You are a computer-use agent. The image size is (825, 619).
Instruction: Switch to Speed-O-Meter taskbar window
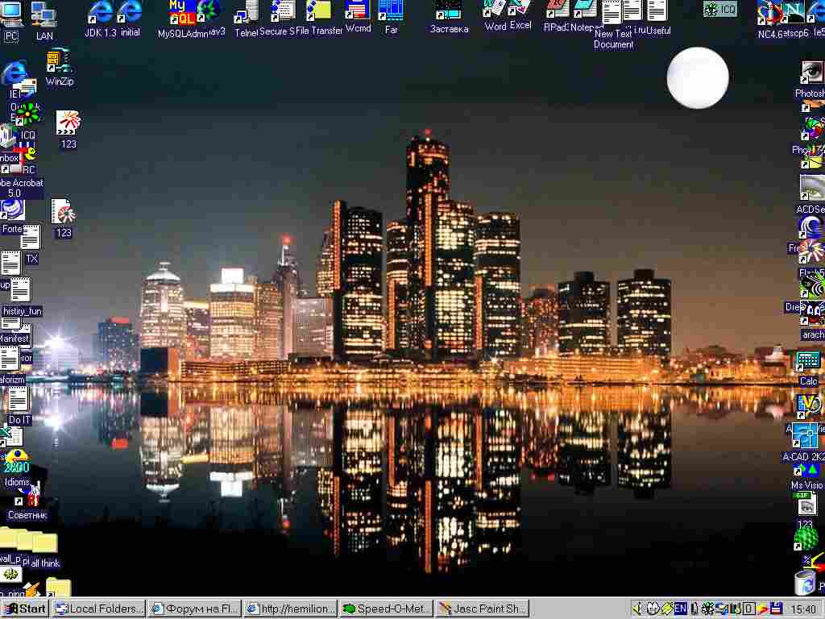click(386, 609)
